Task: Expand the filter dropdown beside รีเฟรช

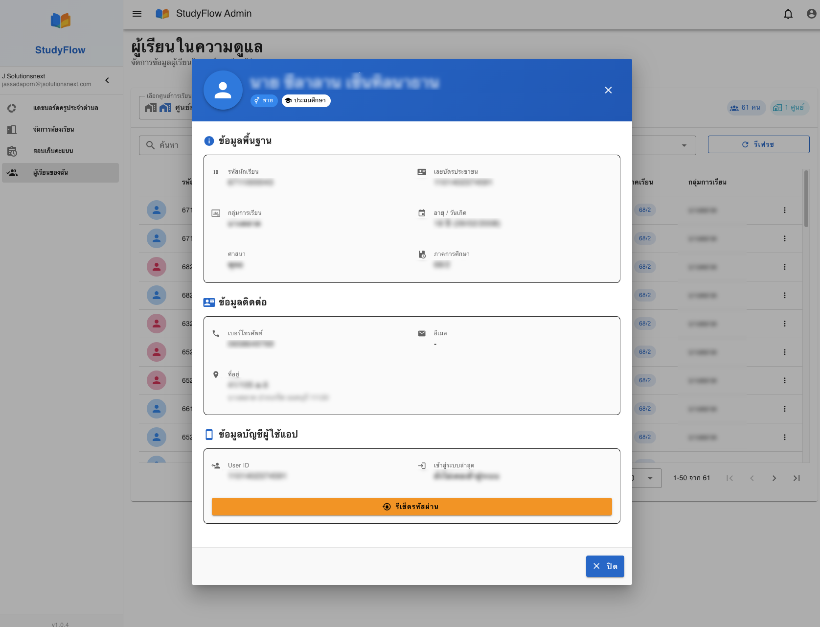Action: point(684,145)
